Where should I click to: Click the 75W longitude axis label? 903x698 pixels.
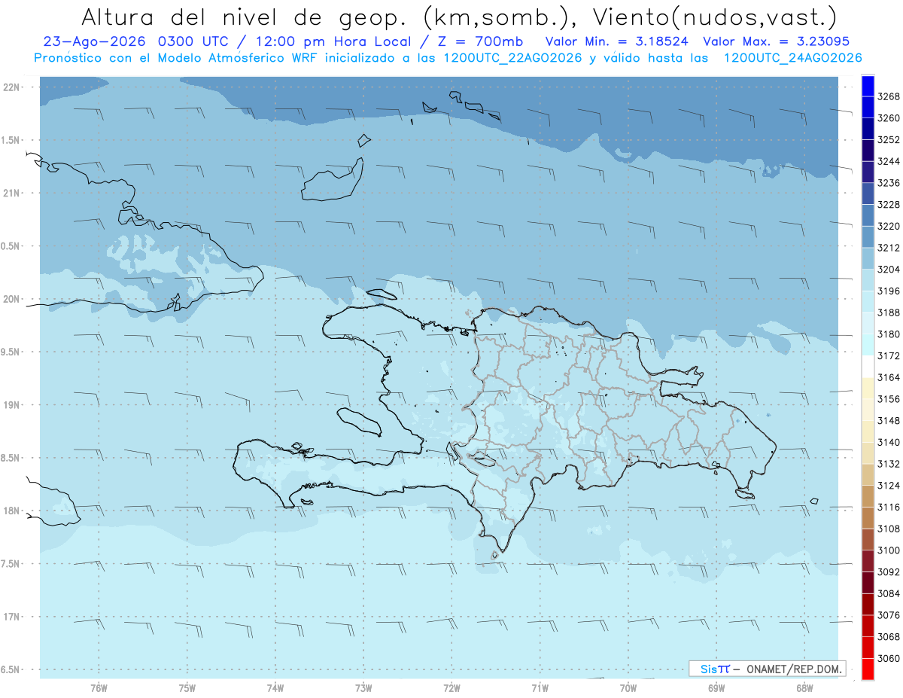point(187,688)
